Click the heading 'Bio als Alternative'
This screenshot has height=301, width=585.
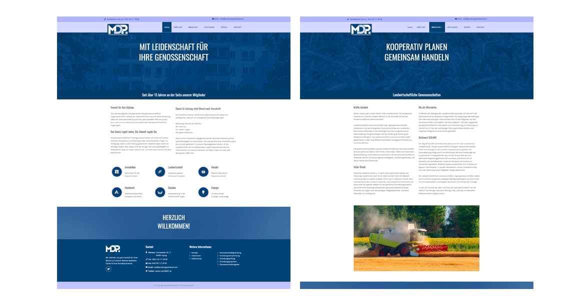coord(427,107)
